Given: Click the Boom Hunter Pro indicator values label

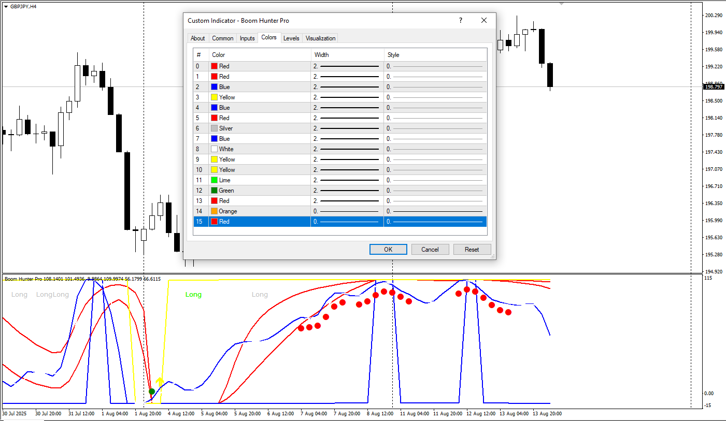Looking at the screenshot, I should tap(83, 279).
